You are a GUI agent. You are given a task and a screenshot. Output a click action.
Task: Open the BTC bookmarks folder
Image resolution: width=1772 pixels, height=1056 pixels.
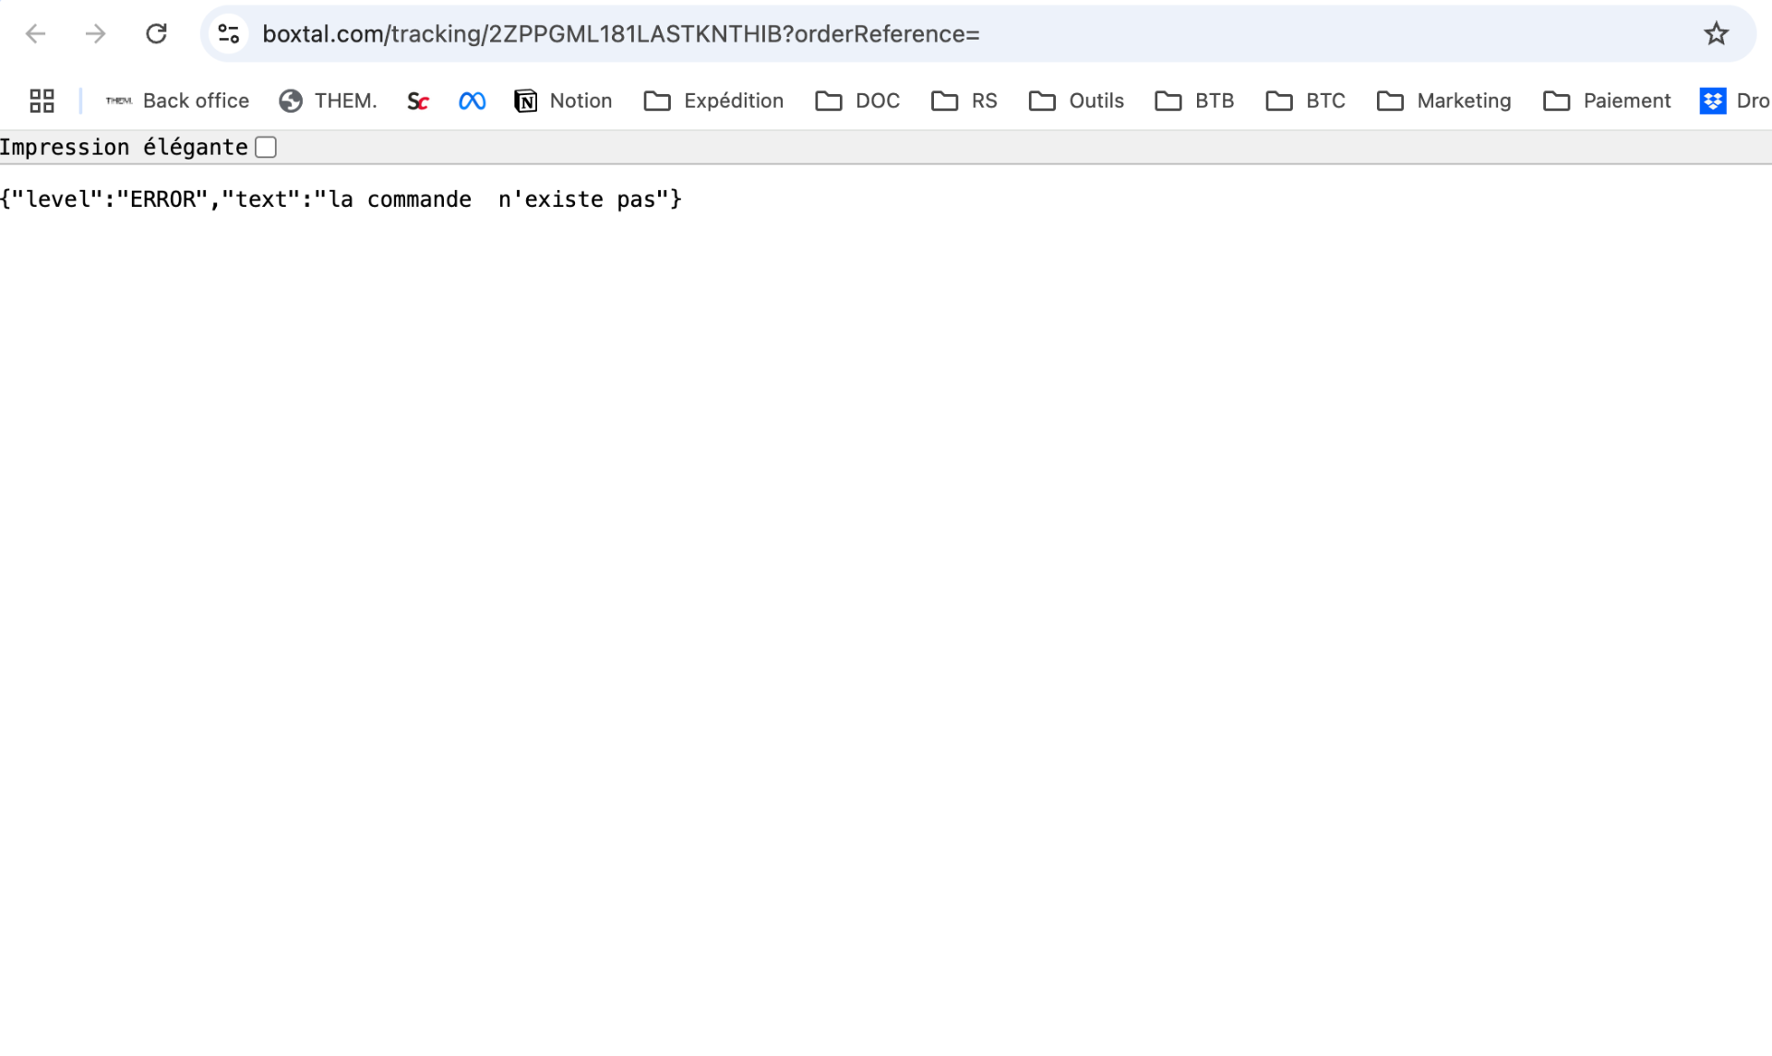coord(1305,101)
